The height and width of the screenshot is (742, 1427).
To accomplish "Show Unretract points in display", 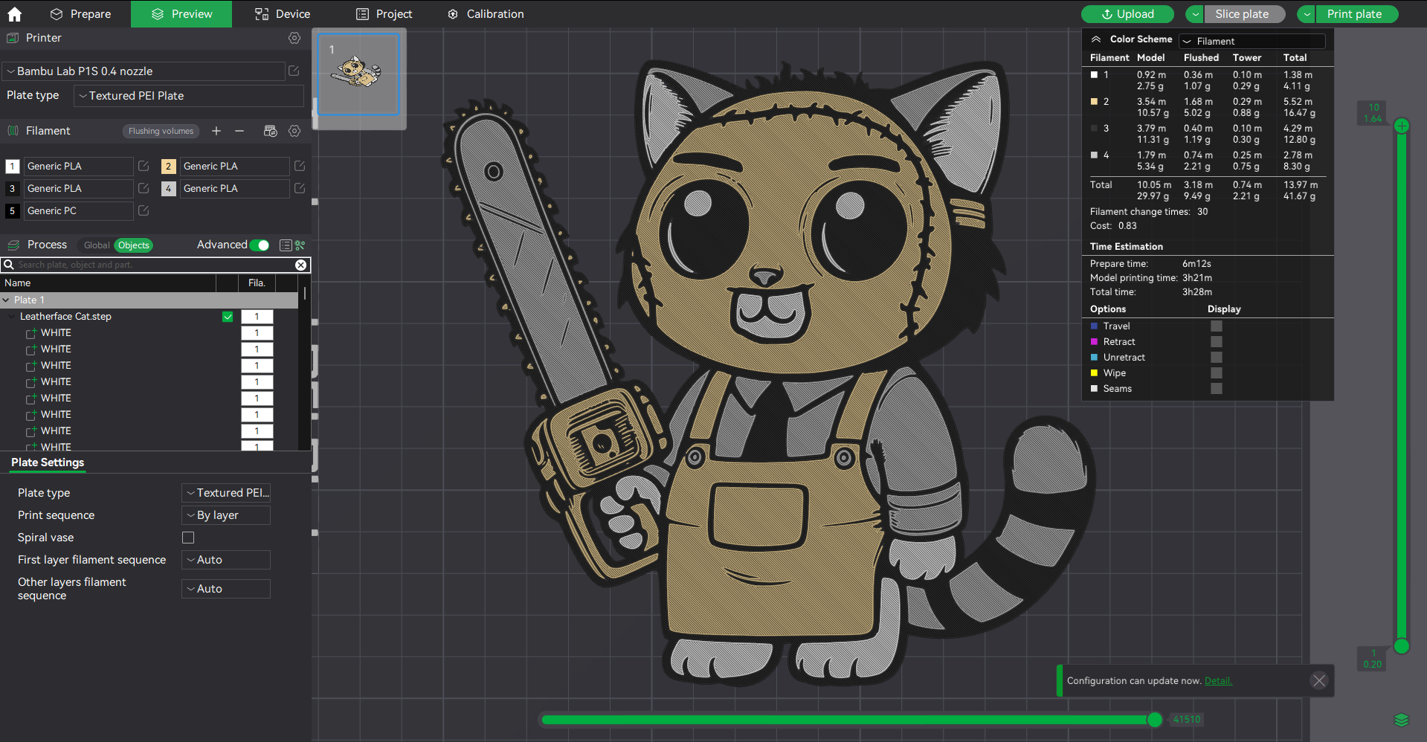I will [x=1217, y=357].
